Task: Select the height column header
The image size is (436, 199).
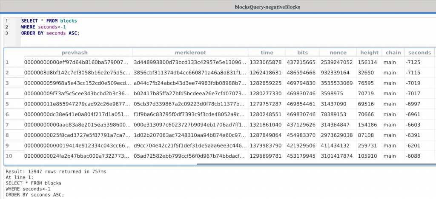Action: click(369, 53)
